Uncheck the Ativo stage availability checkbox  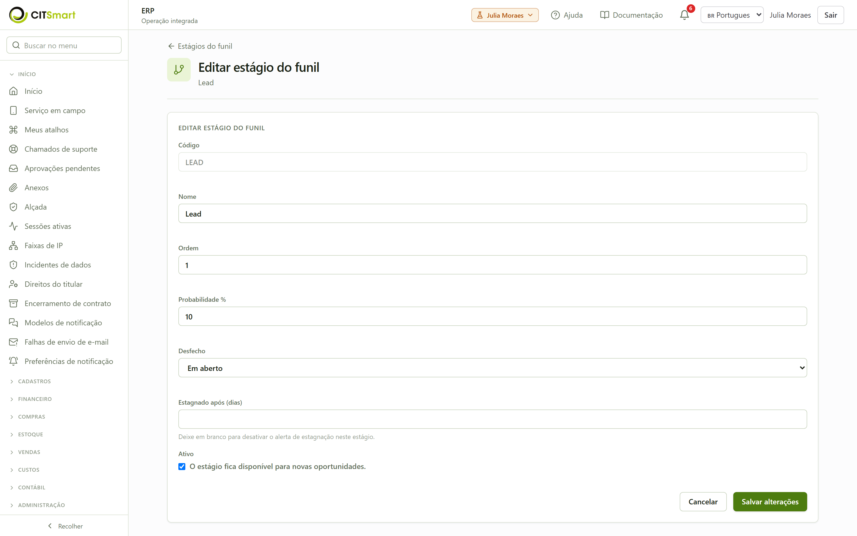click(x=182, y=467)
